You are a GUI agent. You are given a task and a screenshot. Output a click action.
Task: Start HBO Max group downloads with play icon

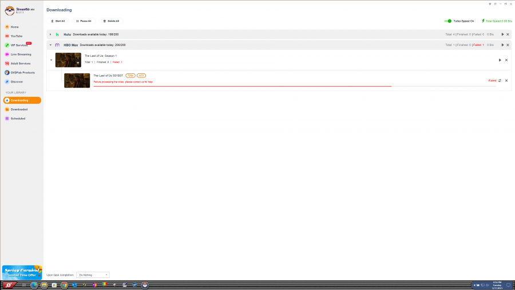(x=502, y=45)
